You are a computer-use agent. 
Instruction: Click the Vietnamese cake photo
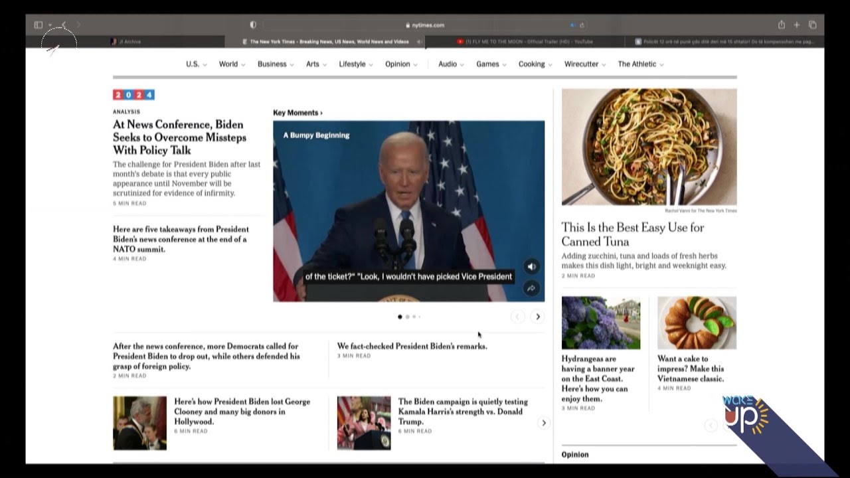697,323
